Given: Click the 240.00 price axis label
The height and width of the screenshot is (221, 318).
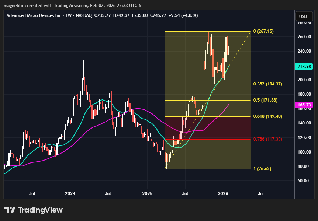Looking at the screenshot, I should coord(304,51).
